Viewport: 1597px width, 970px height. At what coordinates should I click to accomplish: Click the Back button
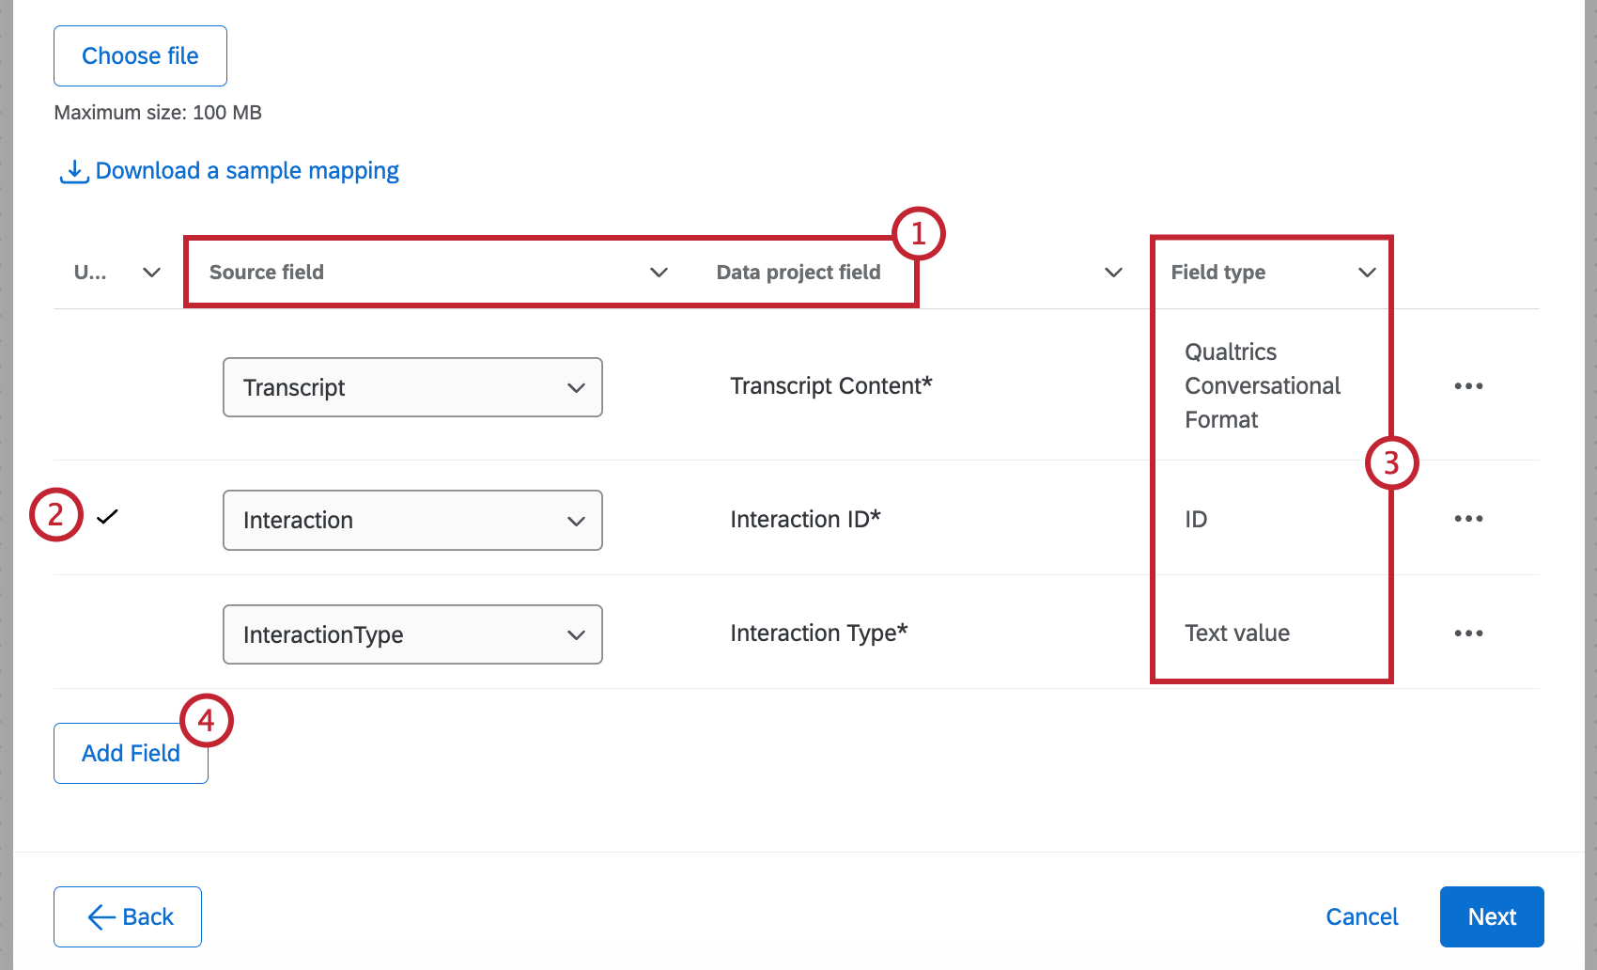127,916
